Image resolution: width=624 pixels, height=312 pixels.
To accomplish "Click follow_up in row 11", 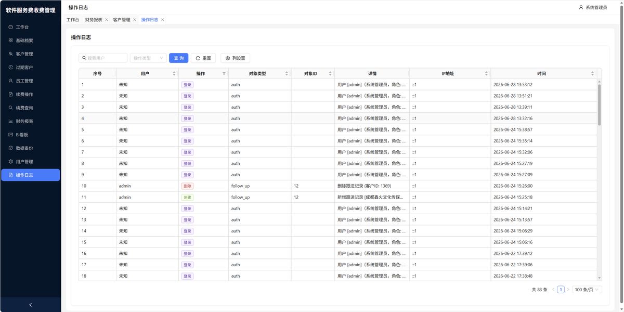I will click(240, 197).
